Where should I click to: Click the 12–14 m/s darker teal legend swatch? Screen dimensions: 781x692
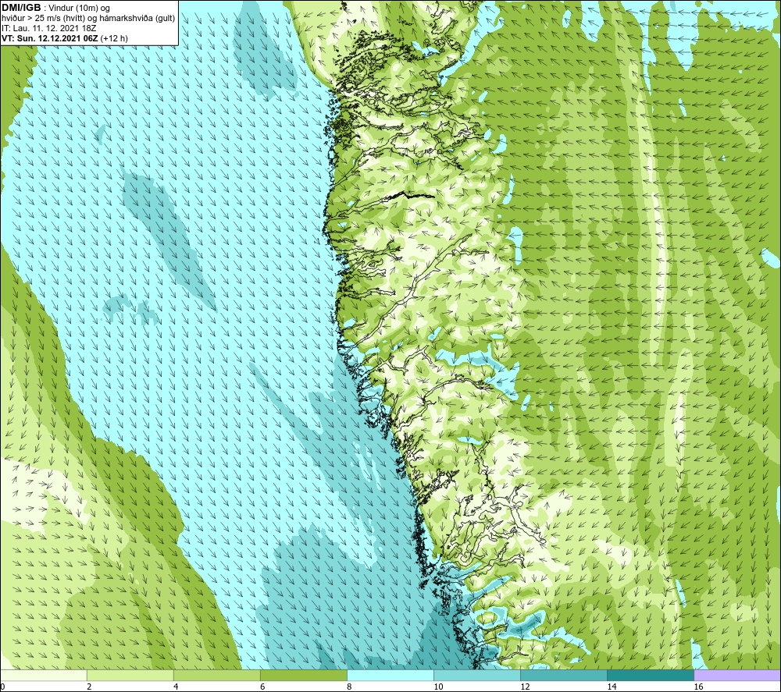pyautogui.click(x=564, y=675)
